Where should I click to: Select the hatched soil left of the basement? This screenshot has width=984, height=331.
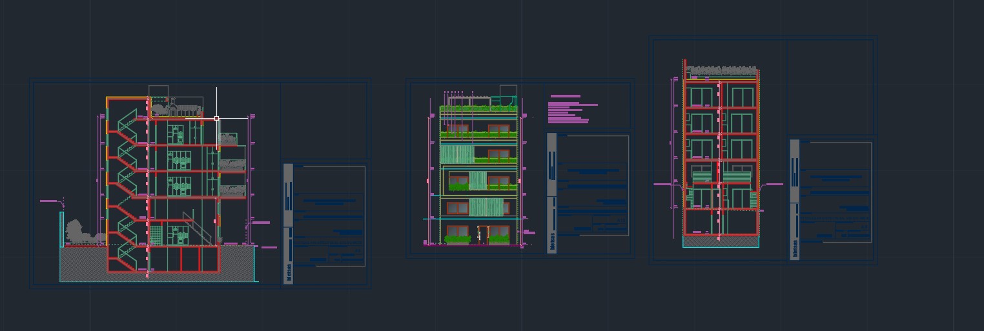(83, 263)
